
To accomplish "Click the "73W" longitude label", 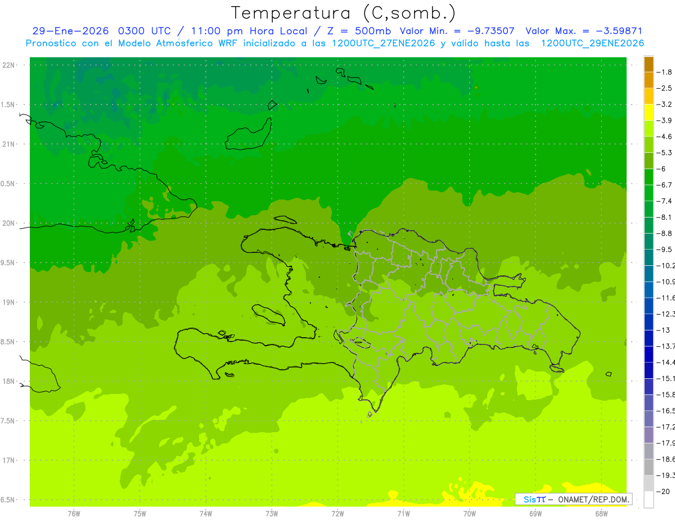I will (272, 514).
